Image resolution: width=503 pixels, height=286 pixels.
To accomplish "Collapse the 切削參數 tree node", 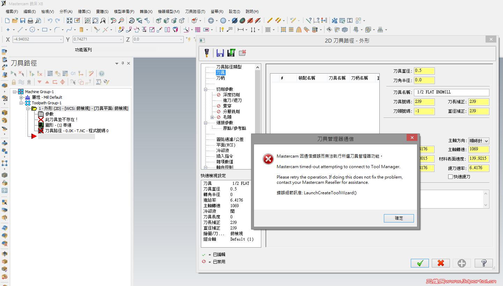I will (x=206, y=89).
